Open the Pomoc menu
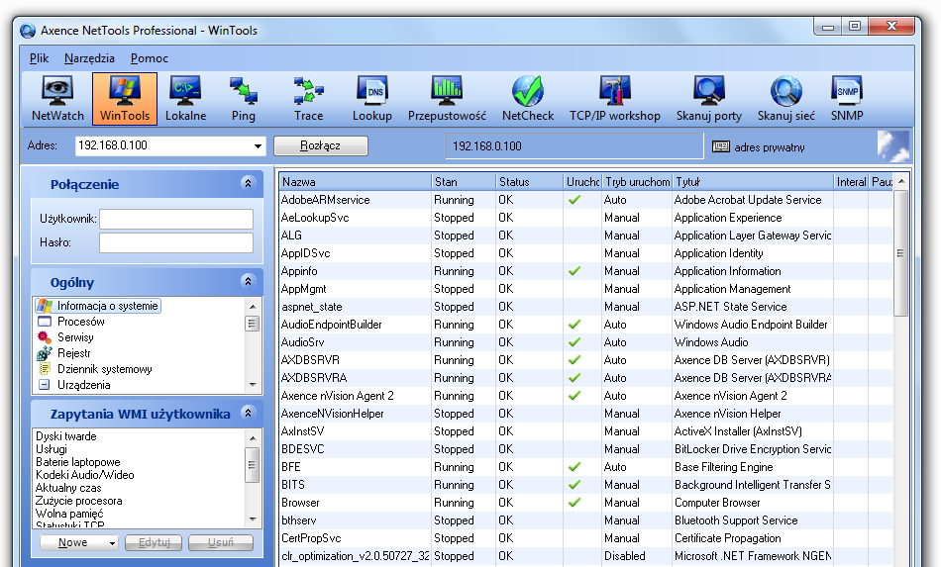Viewport: 941px width, 567px height. pyautogui.click(x=149, y=58)
